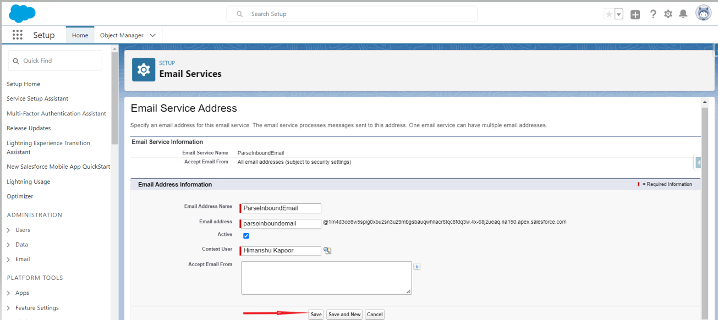
Task: Open Release Updates link
Action: pyautogui.click(x=29, y=128)
